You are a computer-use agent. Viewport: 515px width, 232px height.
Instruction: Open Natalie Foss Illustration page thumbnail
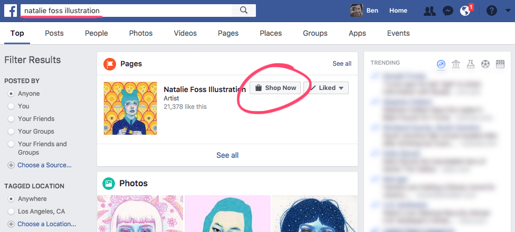tap(130, 108)
